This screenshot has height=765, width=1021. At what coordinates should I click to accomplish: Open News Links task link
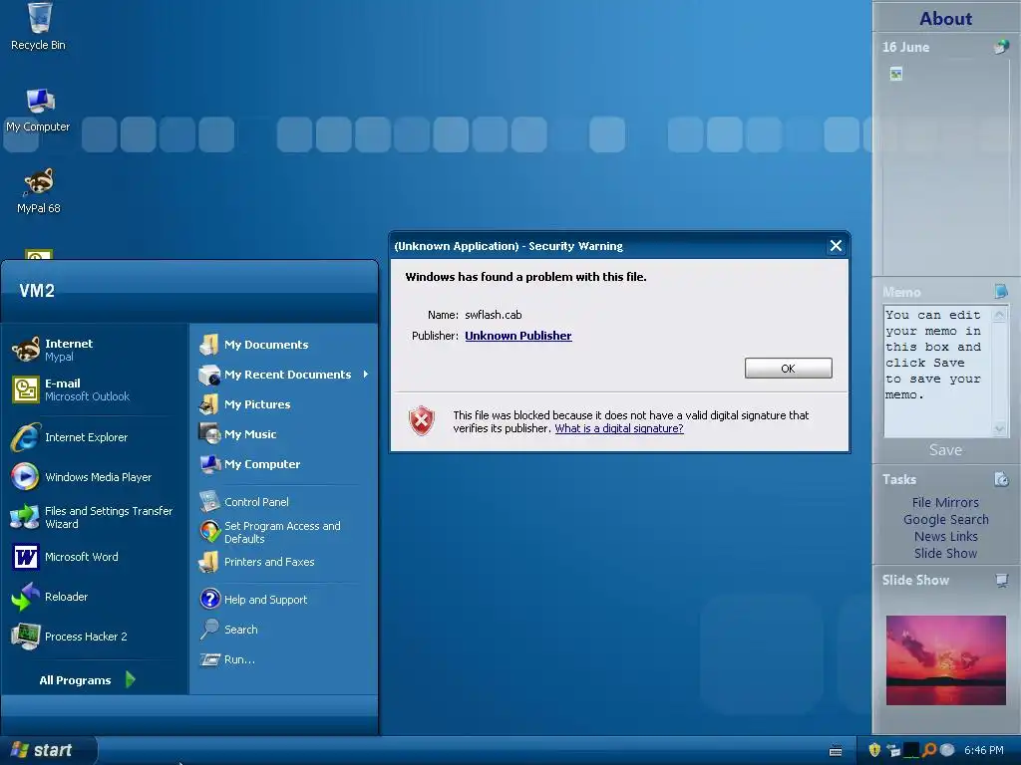pos(945,536)
